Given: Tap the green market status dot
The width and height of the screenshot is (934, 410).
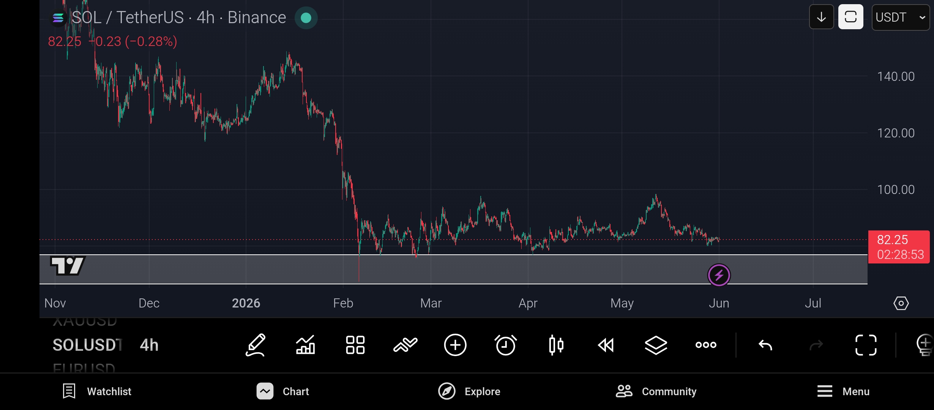Looking at the screenshot, I should point(306,18).
